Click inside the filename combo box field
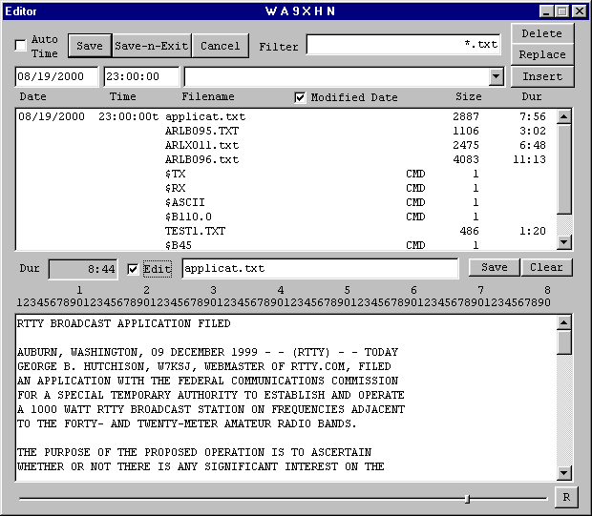592x516 pixels. [337, 77]
